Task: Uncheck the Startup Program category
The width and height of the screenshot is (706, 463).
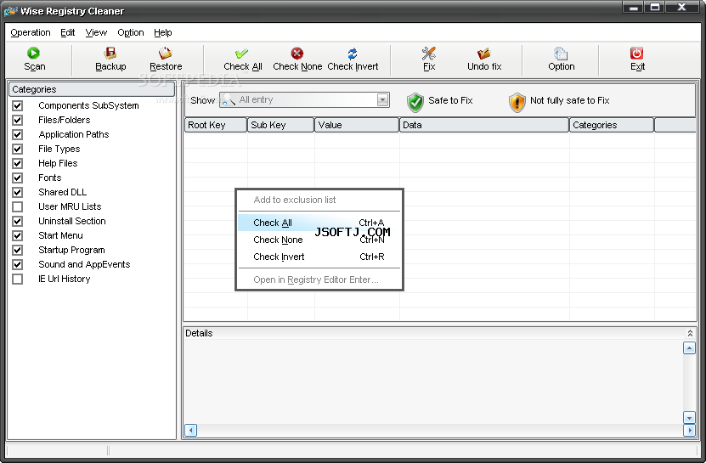Action: (18, 250)
